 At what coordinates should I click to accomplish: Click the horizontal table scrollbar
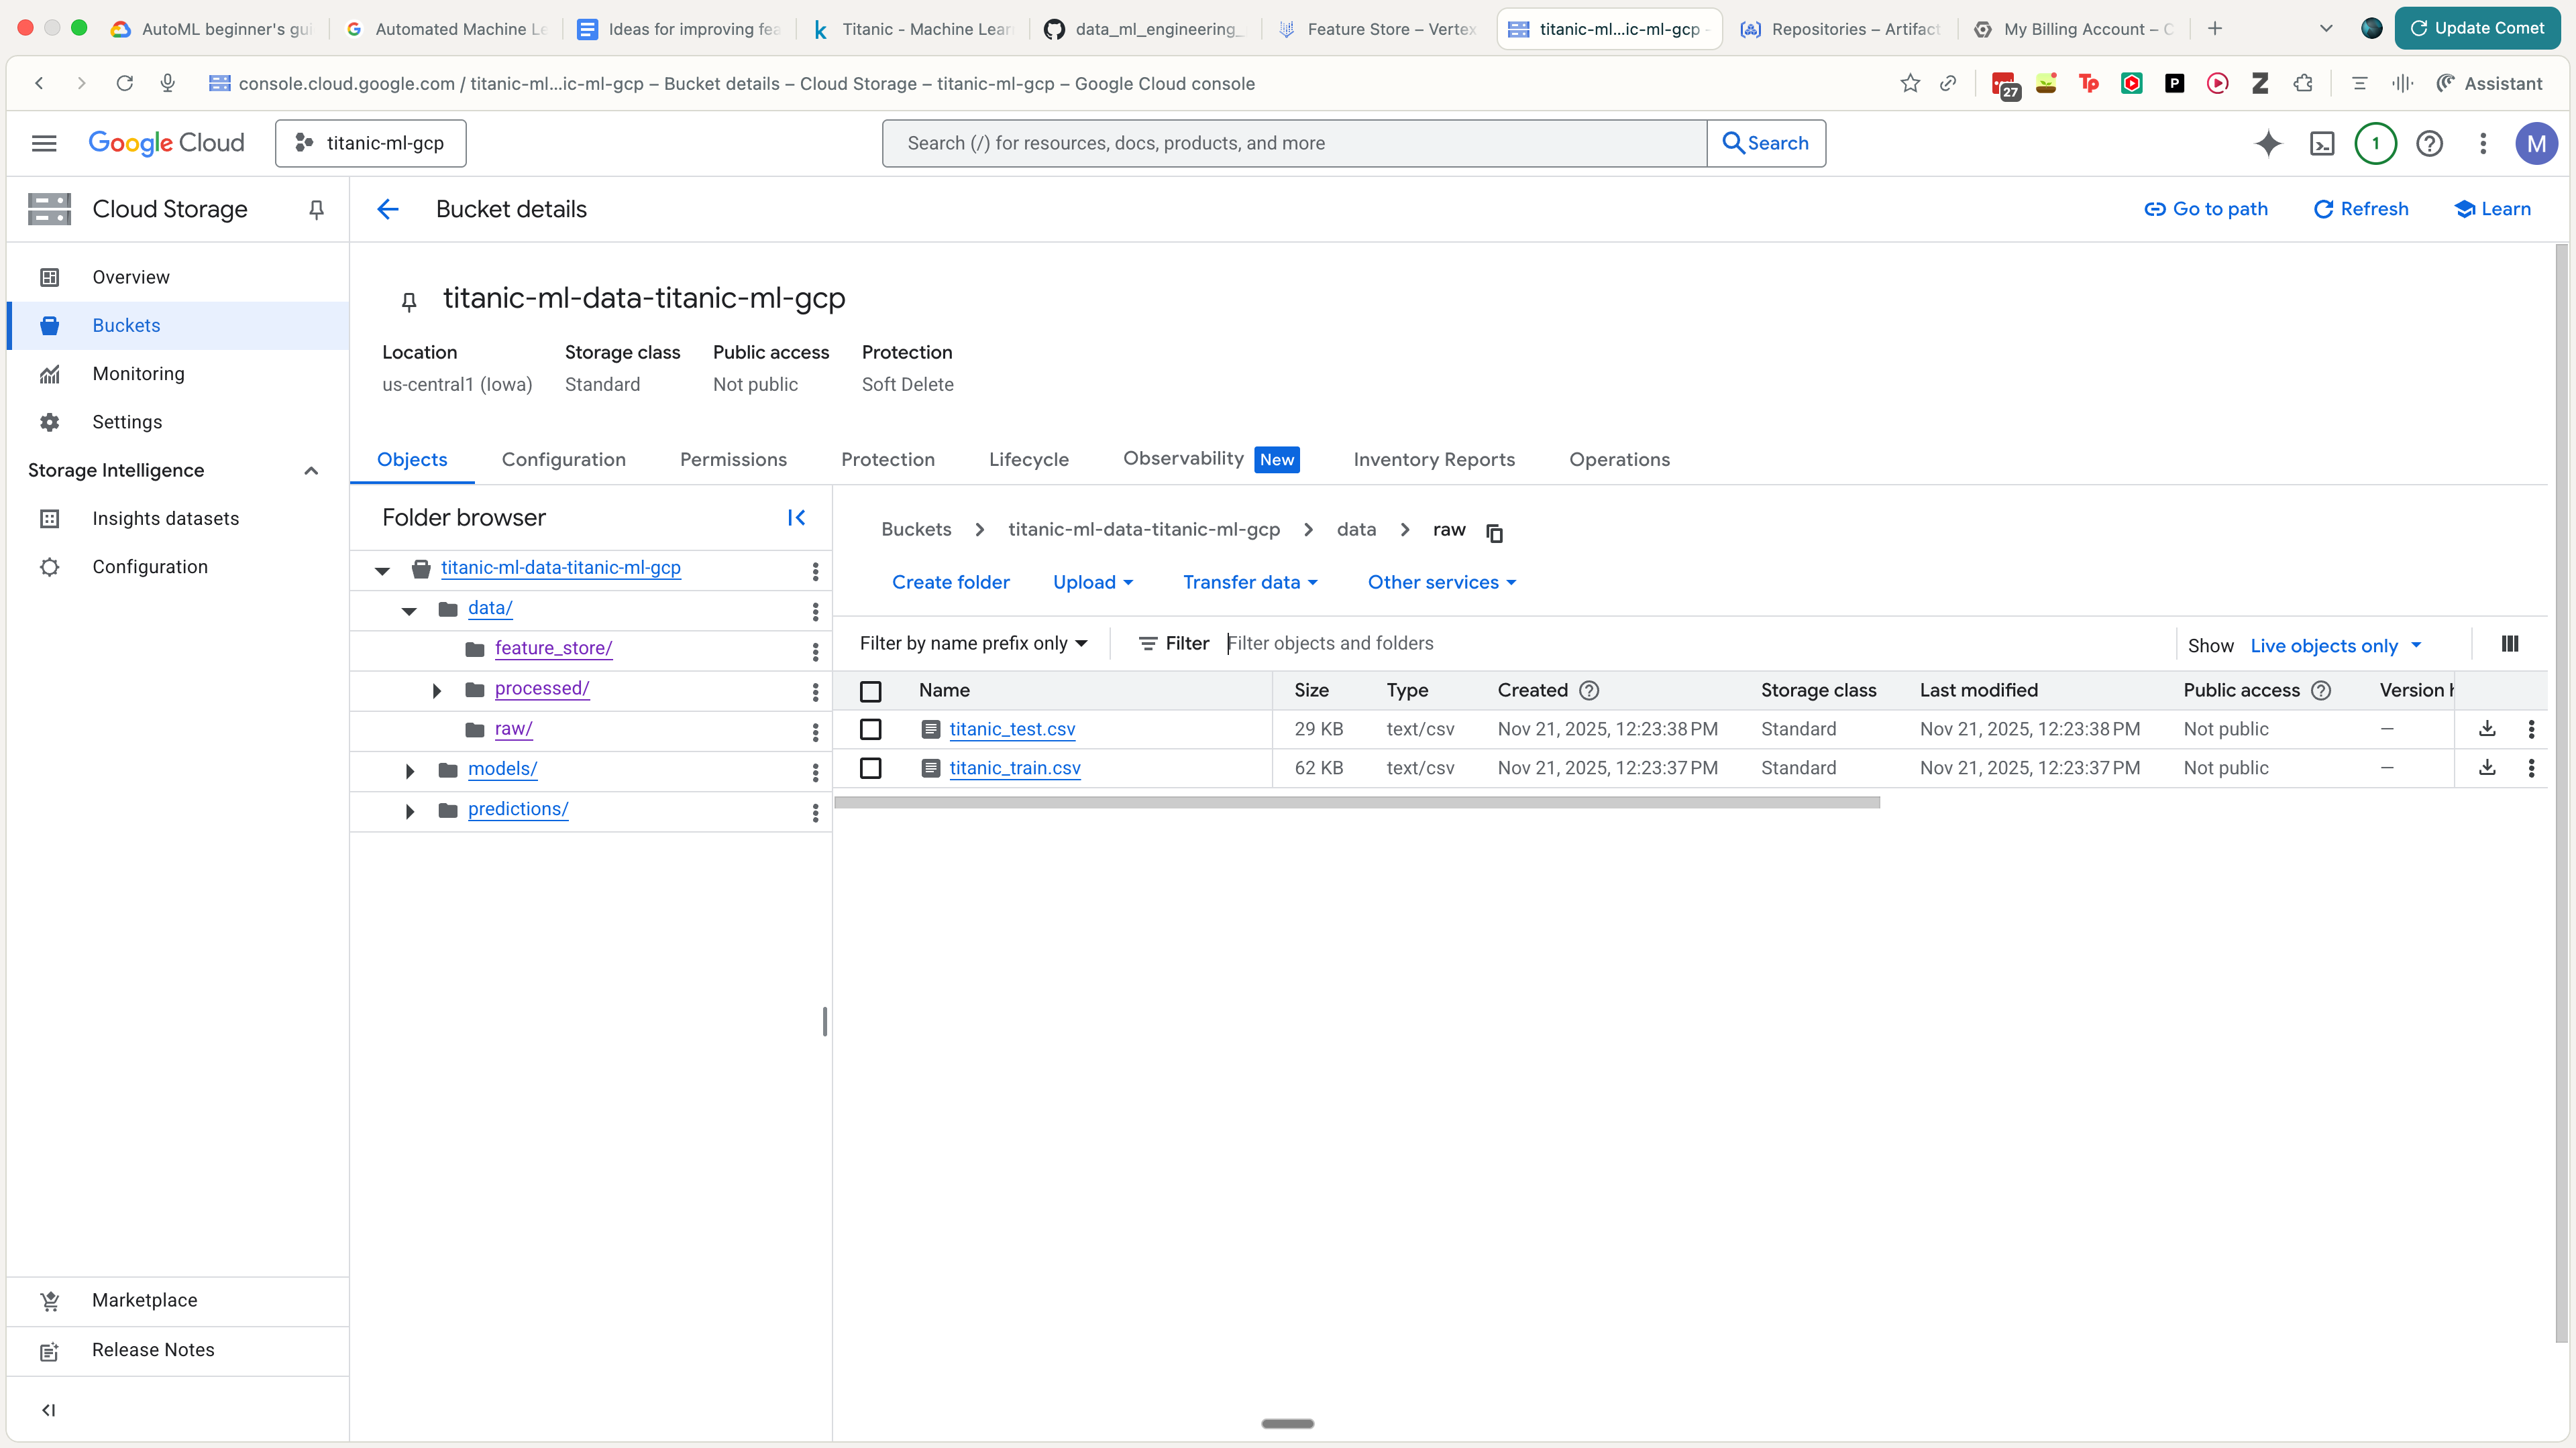1356,802
